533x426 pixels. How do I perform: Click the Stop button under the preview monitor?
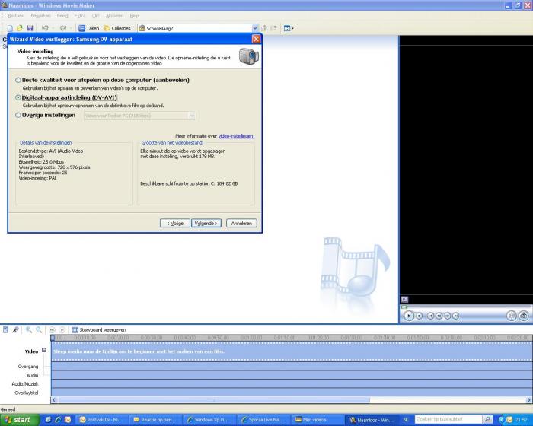tap(420, 316)
